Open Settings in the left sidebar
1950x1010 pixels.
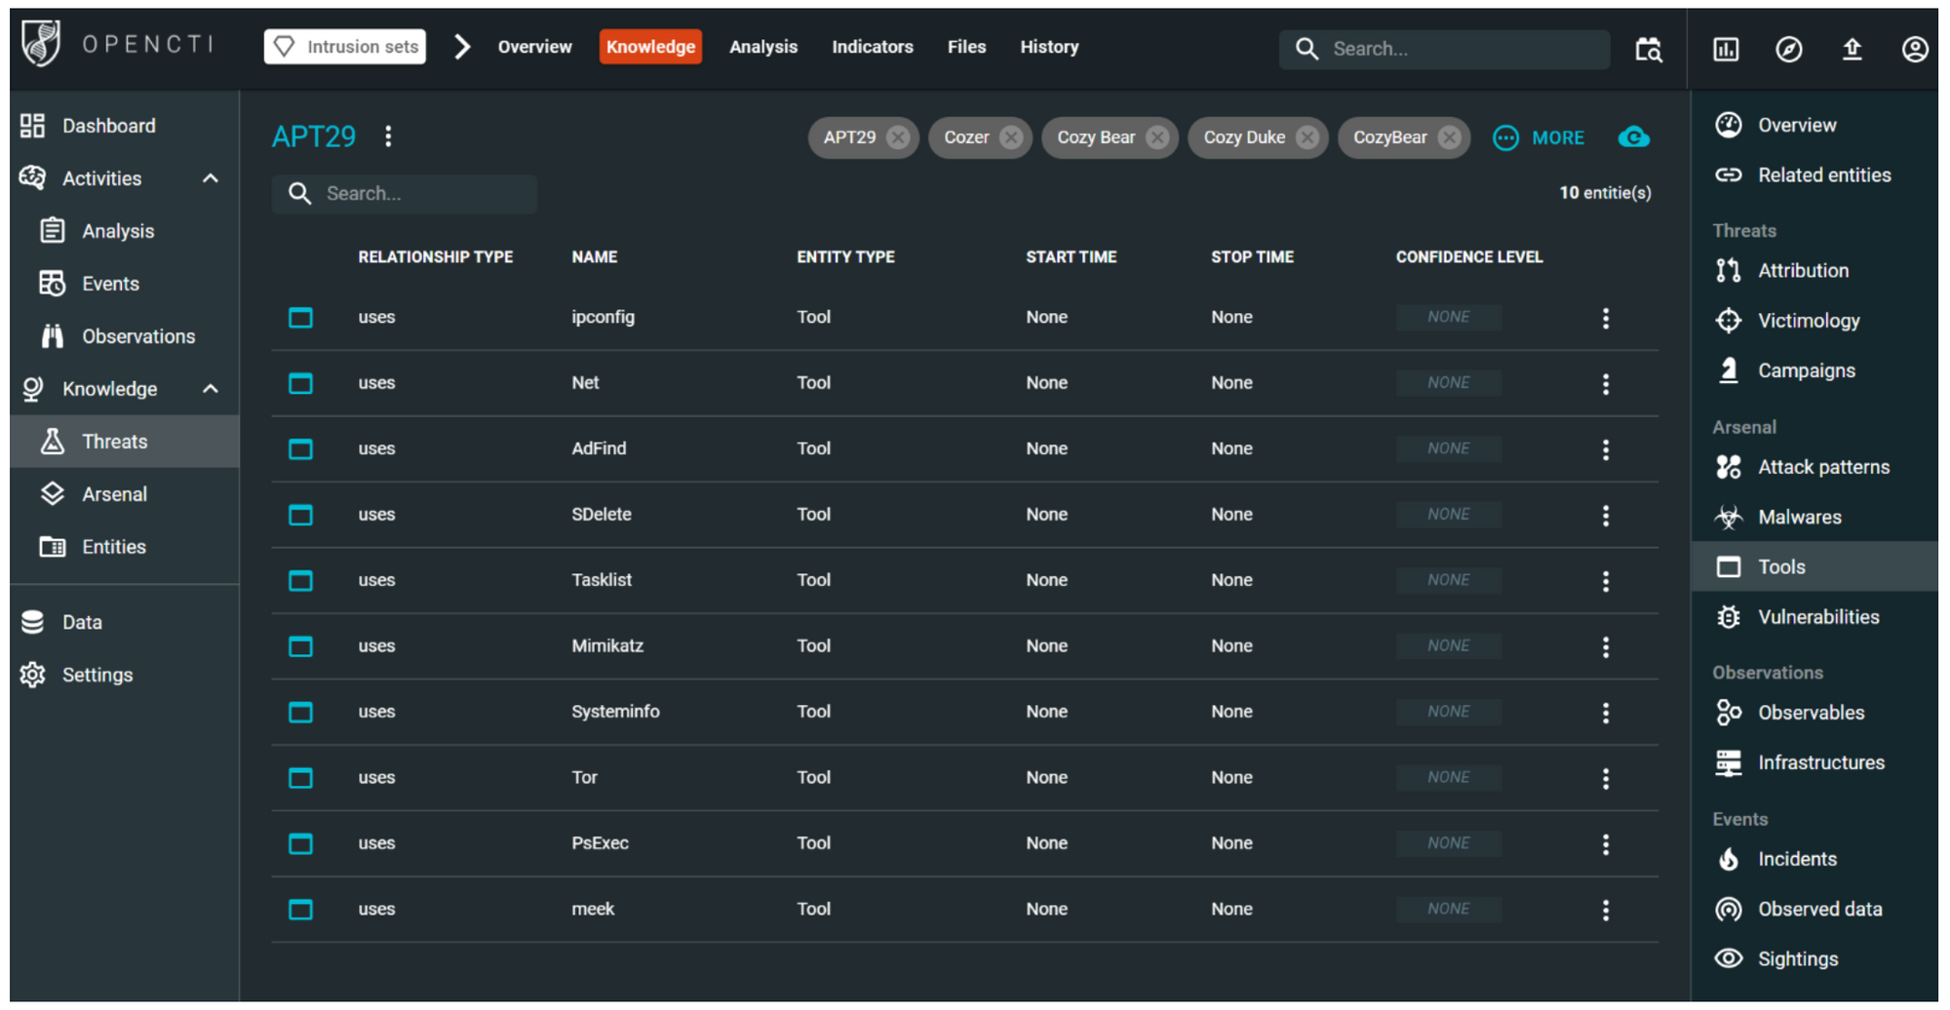pos(125,675)
